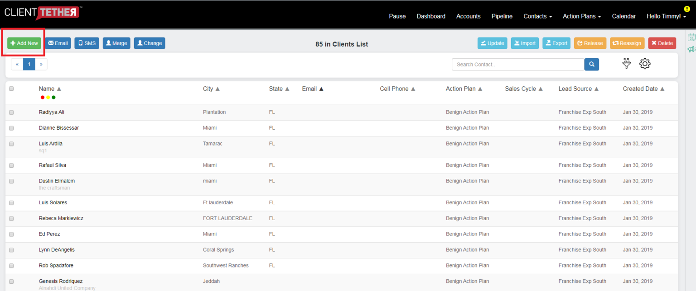Image resolution: width=696 pixels, height=291 pixels.
Task: Check the checkbox beside Radiyya Ali
Action: (x=11, y=112)
